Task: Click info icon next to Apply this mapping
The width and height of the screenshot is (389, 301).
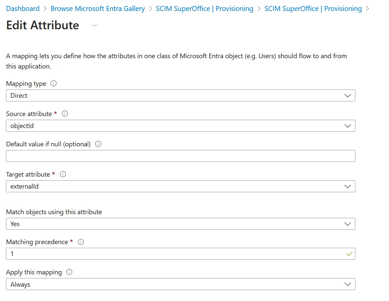Action: (x=69, y=272)
